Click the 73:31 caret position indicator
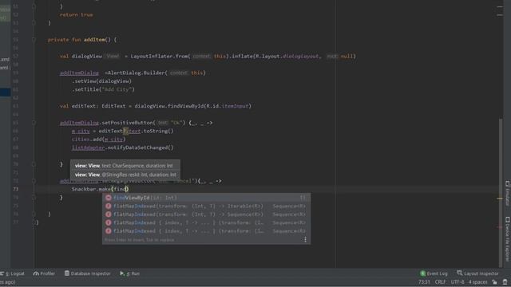 [x=424, y=282]
